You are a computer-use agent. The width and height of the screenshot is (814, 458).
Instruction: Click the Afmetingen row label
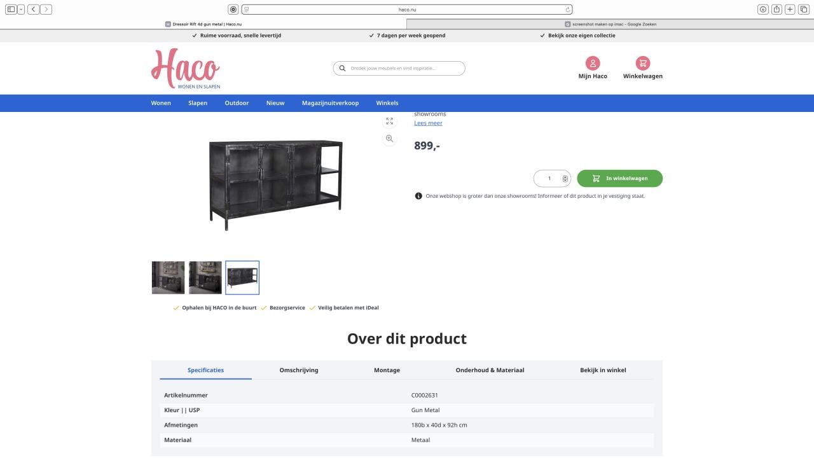[x=181, y=425]
